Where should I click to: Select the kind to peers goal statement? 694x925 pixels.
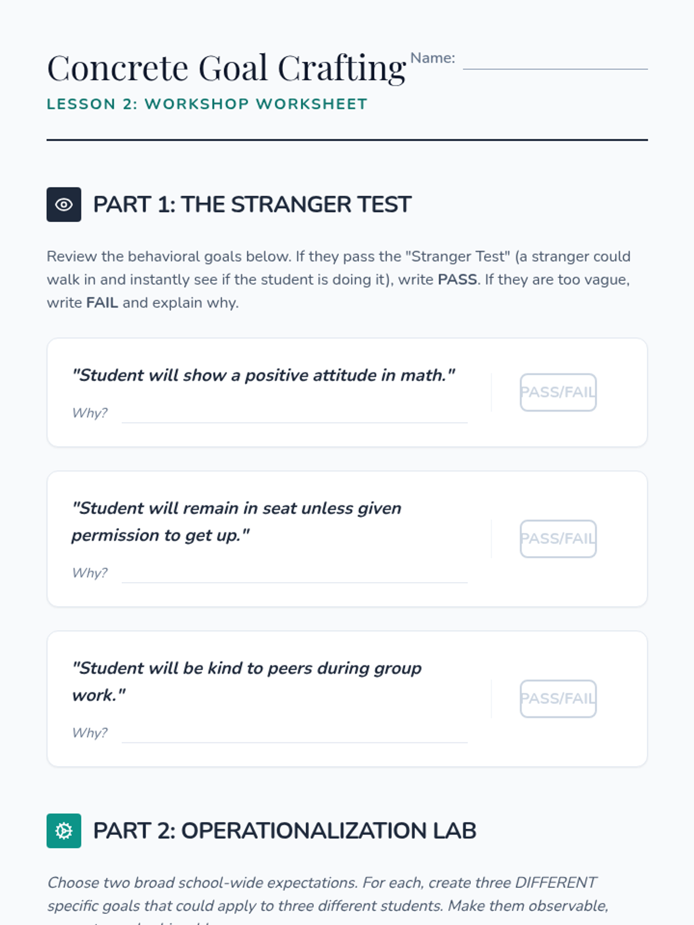247,681
